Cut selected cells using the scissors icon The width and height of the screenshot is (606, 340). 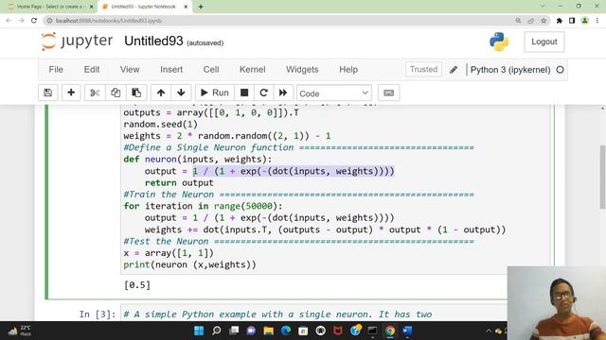click(95, 93)
